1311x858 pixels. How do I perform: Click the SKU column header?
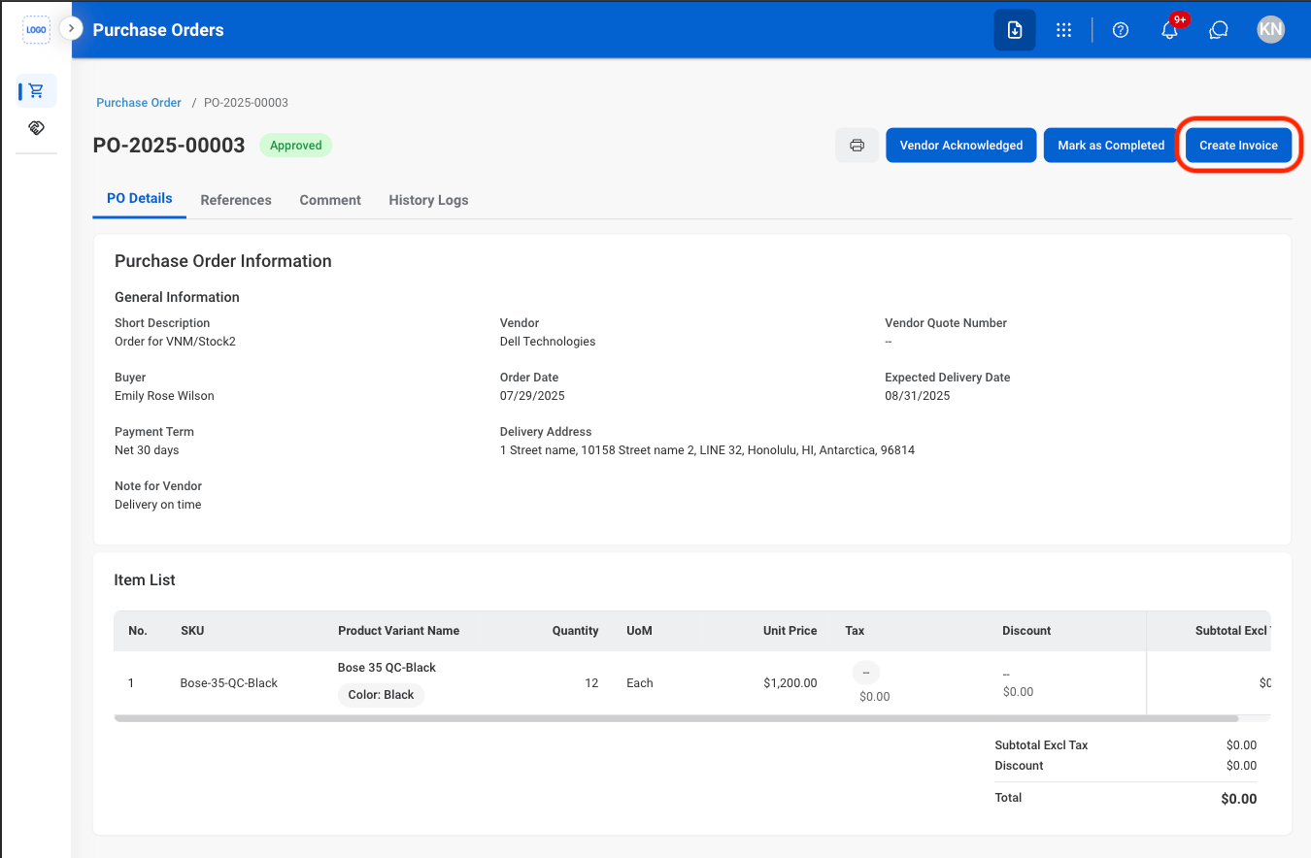coord(192,631)
